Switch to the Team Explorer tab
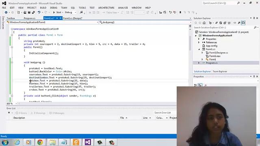 220,71
